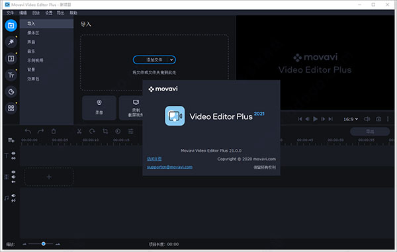Toggle link icon on the audio track
Screen dimensions: 397x252
(x=13, y=200)
